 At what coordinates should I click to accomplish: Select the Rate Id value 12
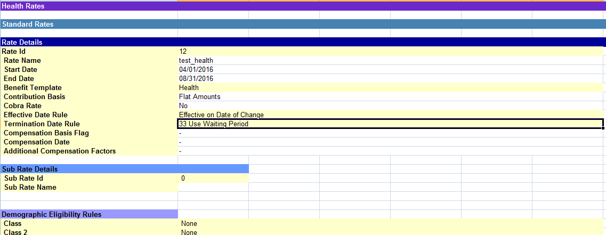(x=390, y=51)
